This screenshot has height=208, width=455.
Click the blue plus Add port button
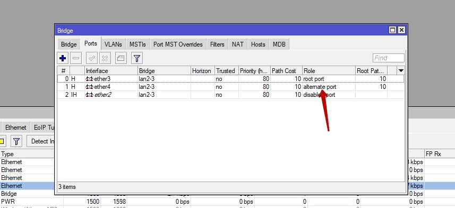coord(63,58)
